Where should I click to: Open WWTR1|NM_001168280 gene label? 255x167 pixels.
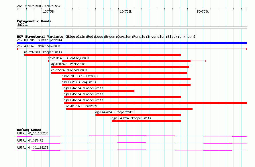point(33,134)
